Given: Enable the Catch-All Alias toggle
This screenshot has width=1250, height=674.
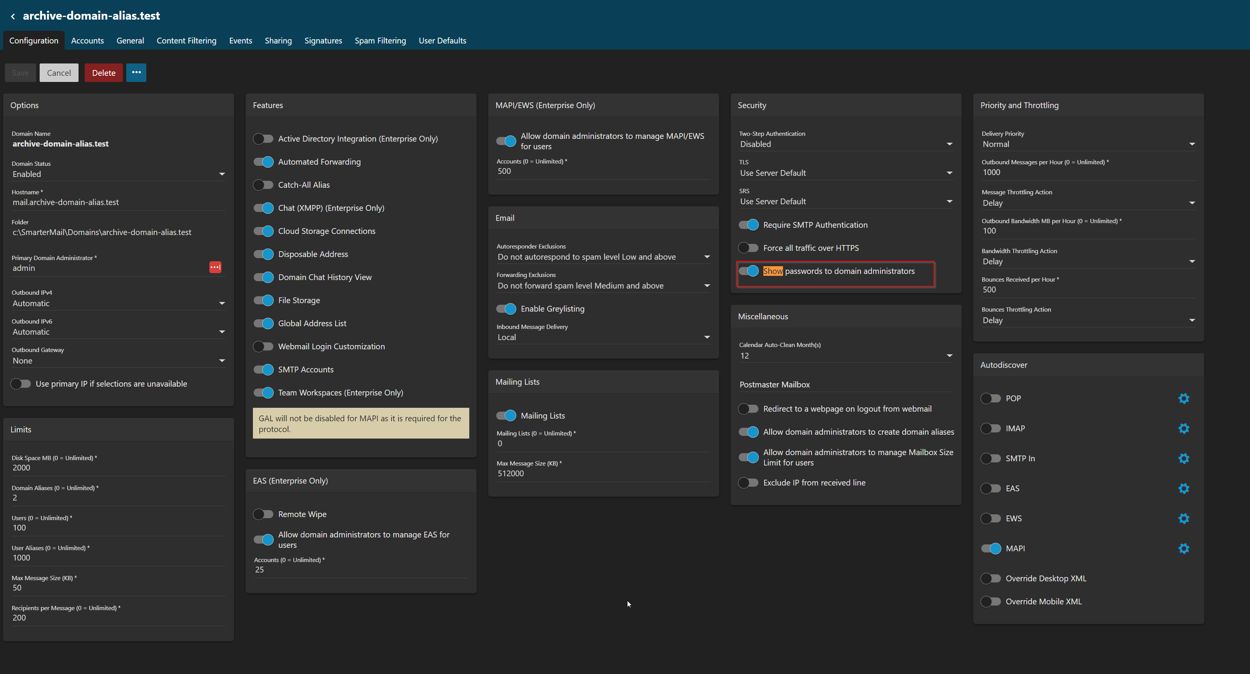Looking at the screenshot, I should (263, 185).
